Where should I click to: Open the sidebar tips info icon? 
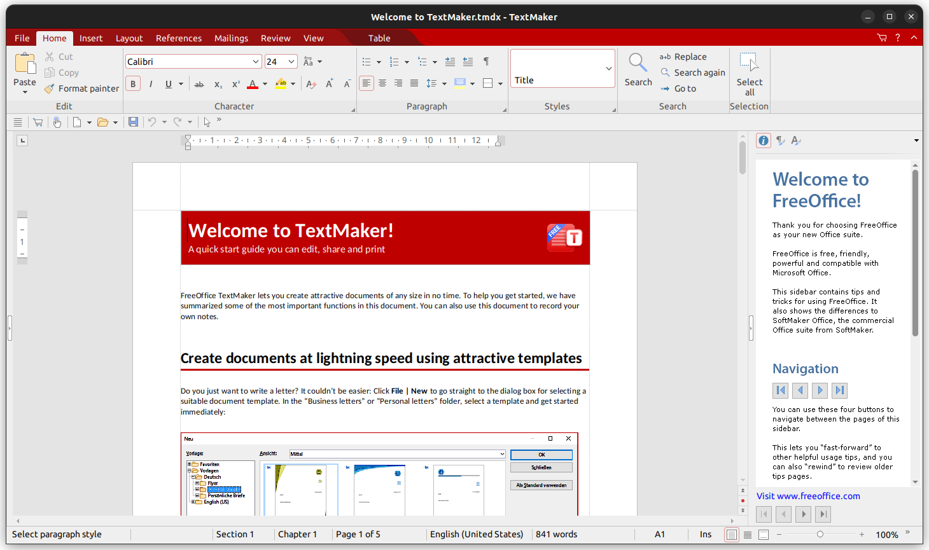763,141
